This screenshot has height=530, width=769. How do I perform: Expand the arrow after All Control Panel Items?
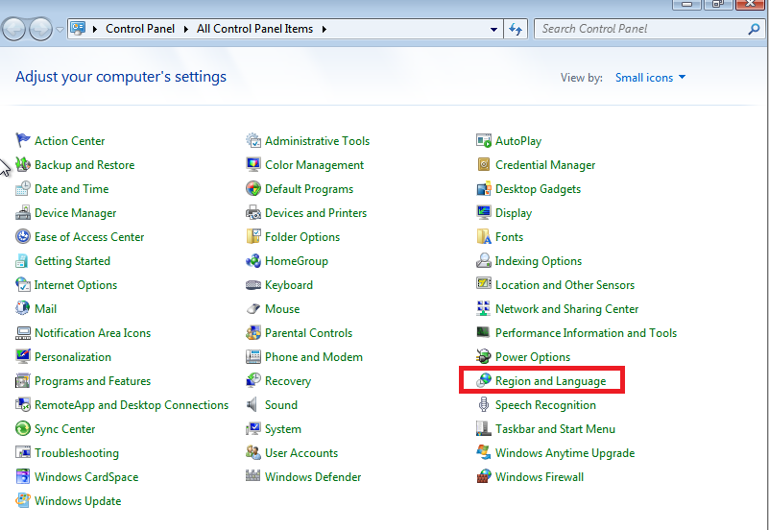click(324, 29)
